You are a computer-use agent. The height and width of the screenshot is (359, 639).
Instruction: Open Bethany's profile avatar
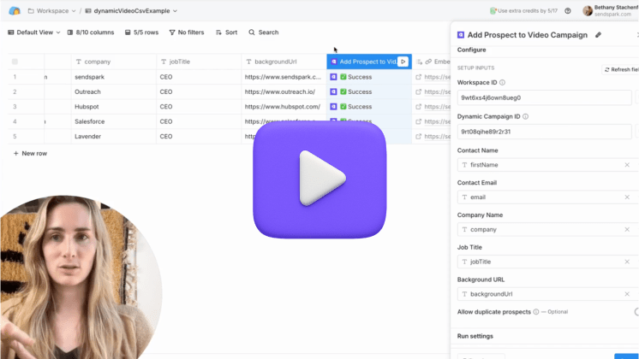pyautogui.click(x=588, y=11)
